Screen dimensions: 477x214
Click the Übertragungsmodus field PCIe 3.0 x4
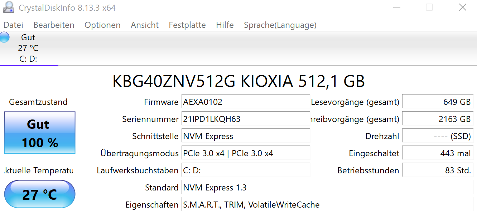point(246,153)
